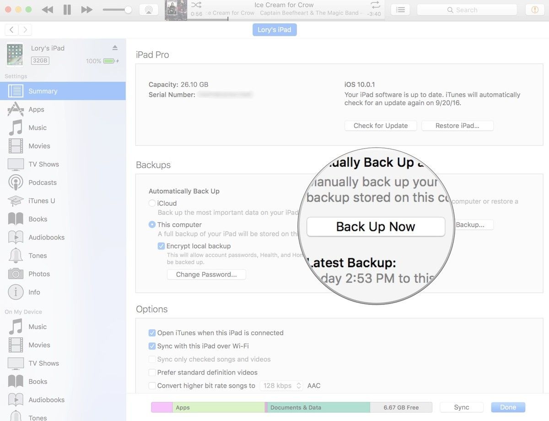The image size is (549, 421).
Task: Click the Check for Update button
Action: point(380,126)
